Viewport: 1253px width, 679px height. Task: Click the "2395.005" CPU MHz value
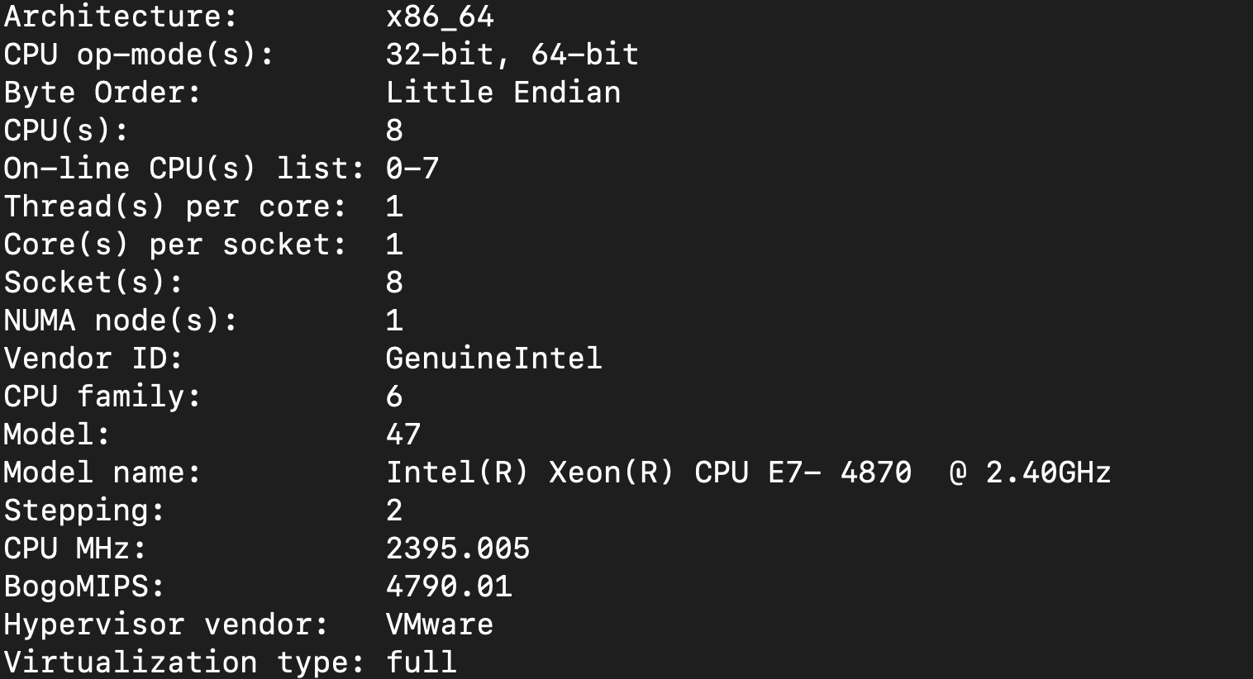click(457, 548)
